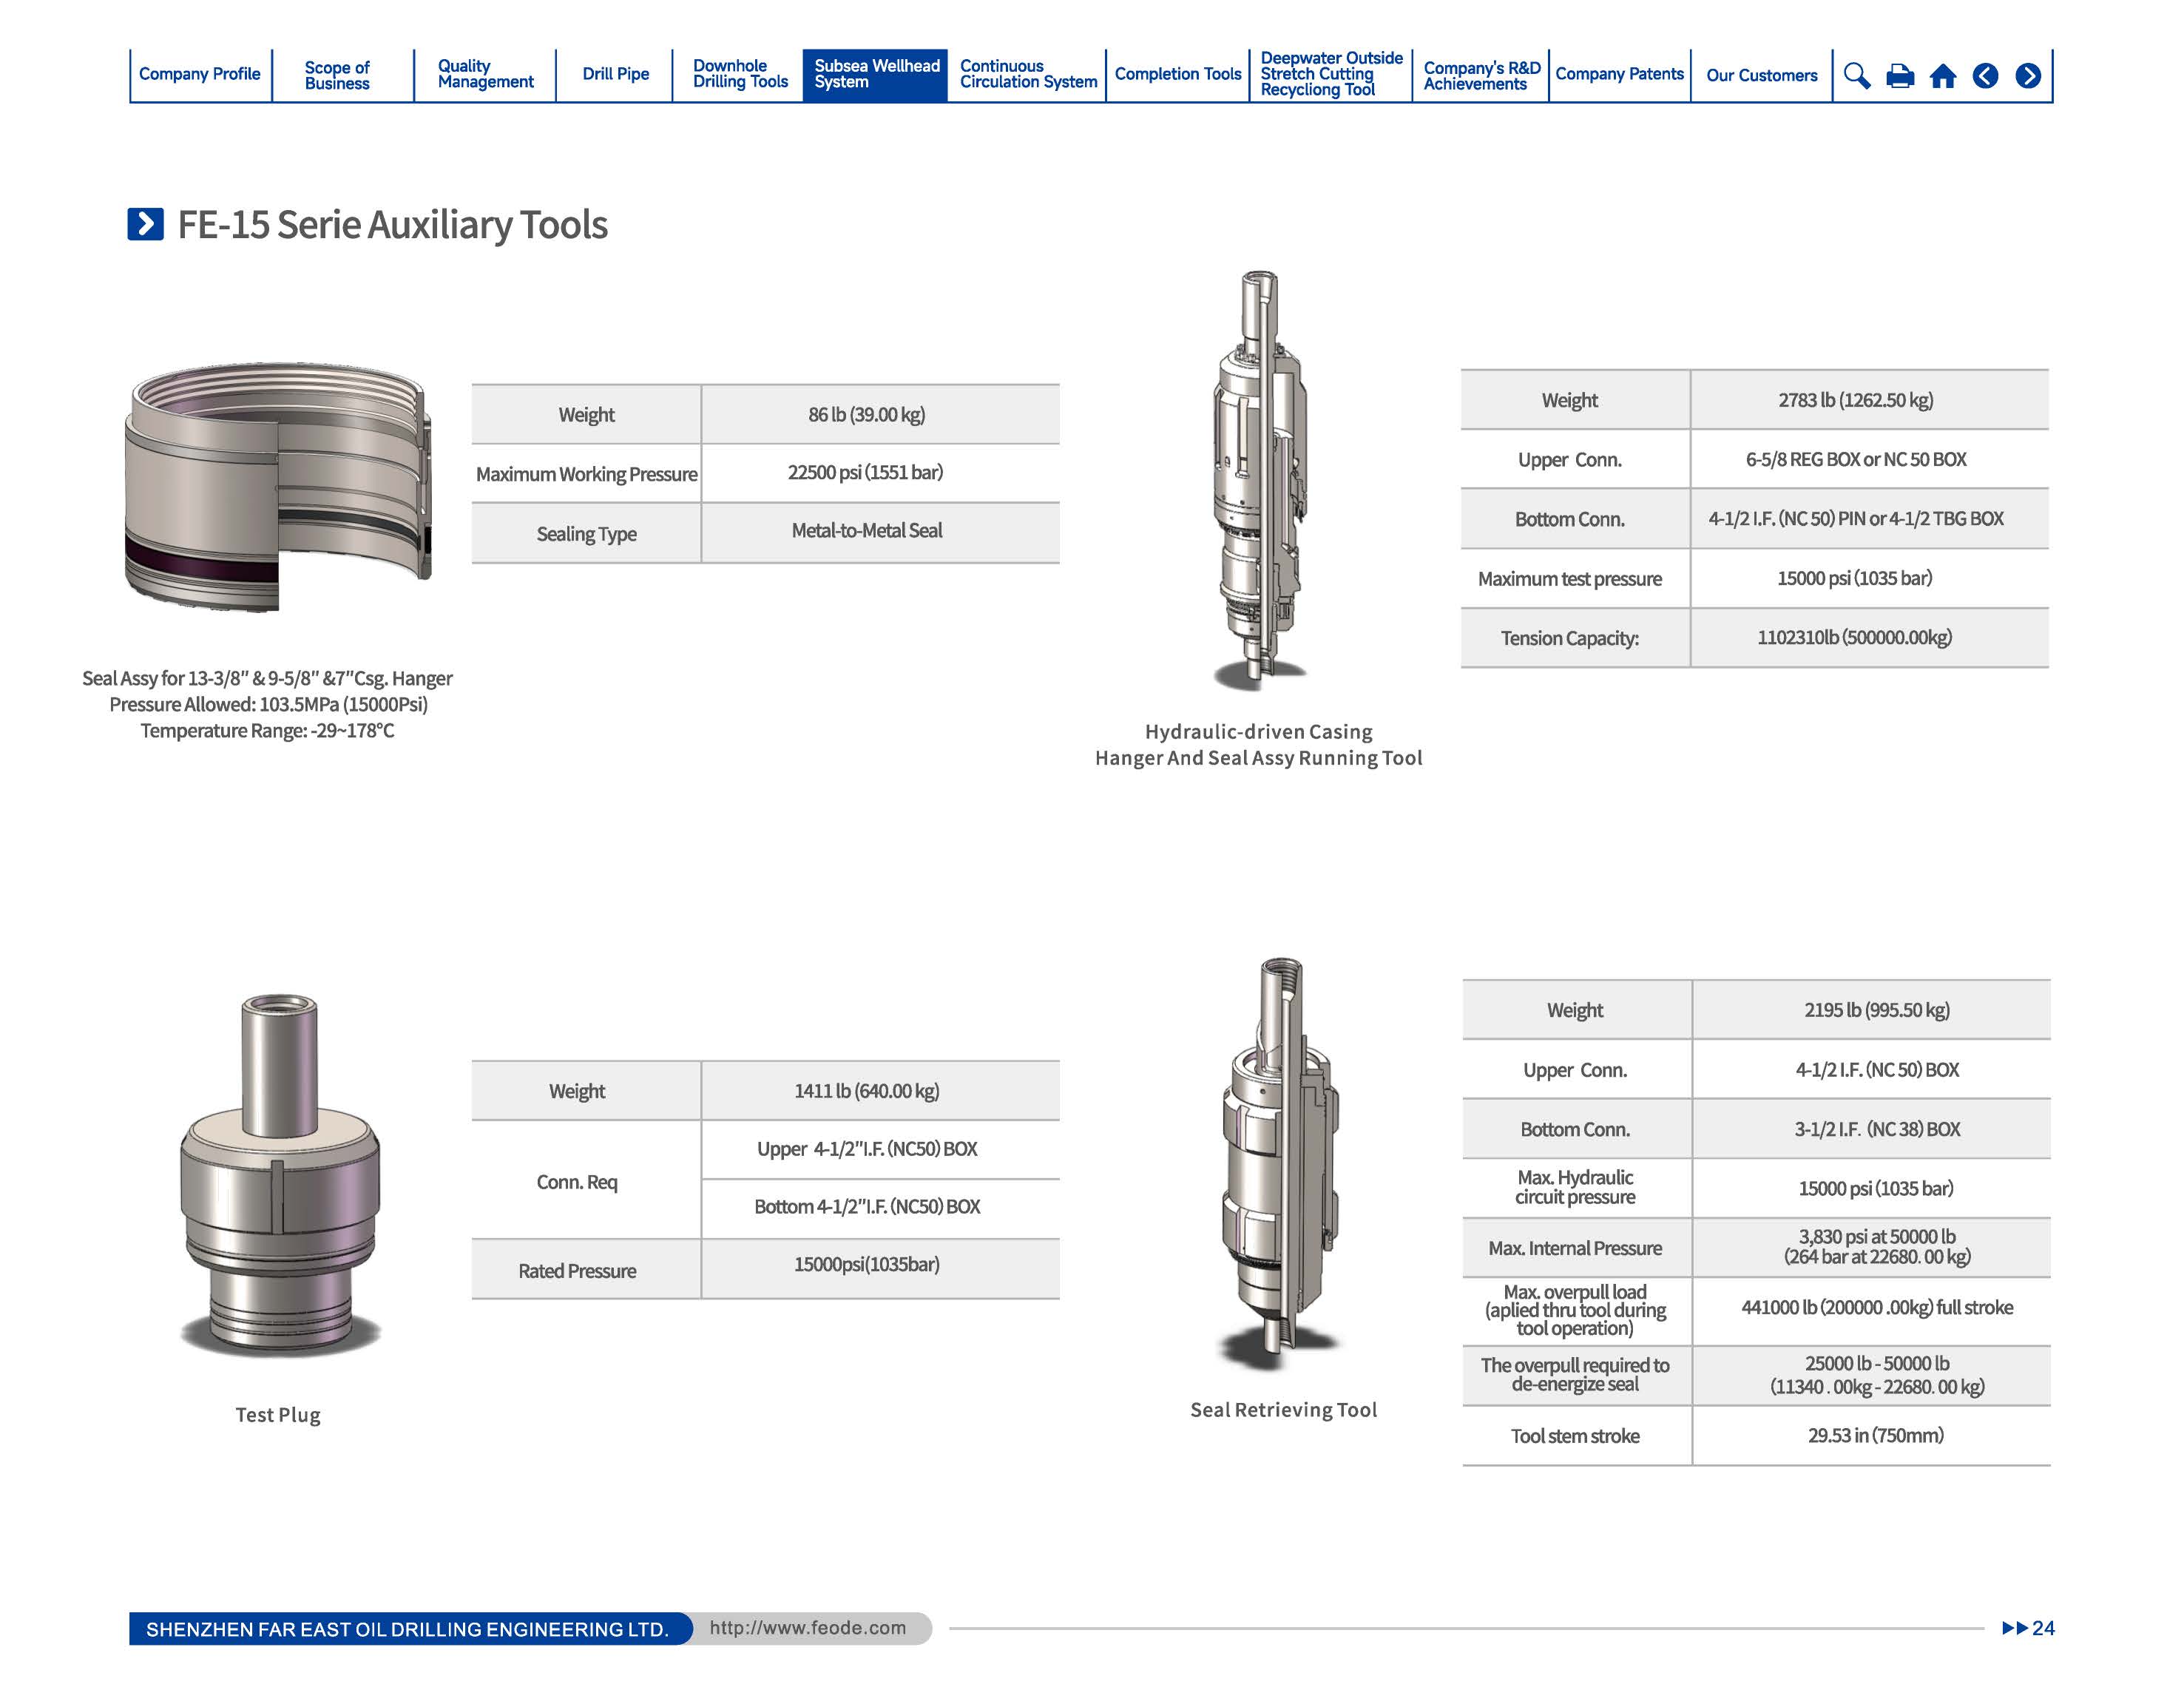The height and width of the screenshot is (1704, 2184).
Task: Click the previous page arrow icon
Action: pos(1985,76)
